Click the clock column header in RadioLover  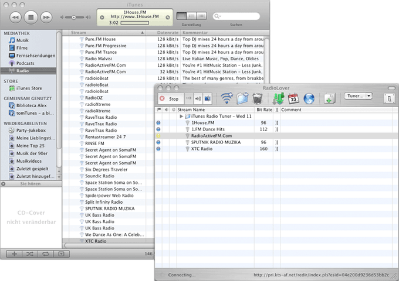click(x=174, y=109)
